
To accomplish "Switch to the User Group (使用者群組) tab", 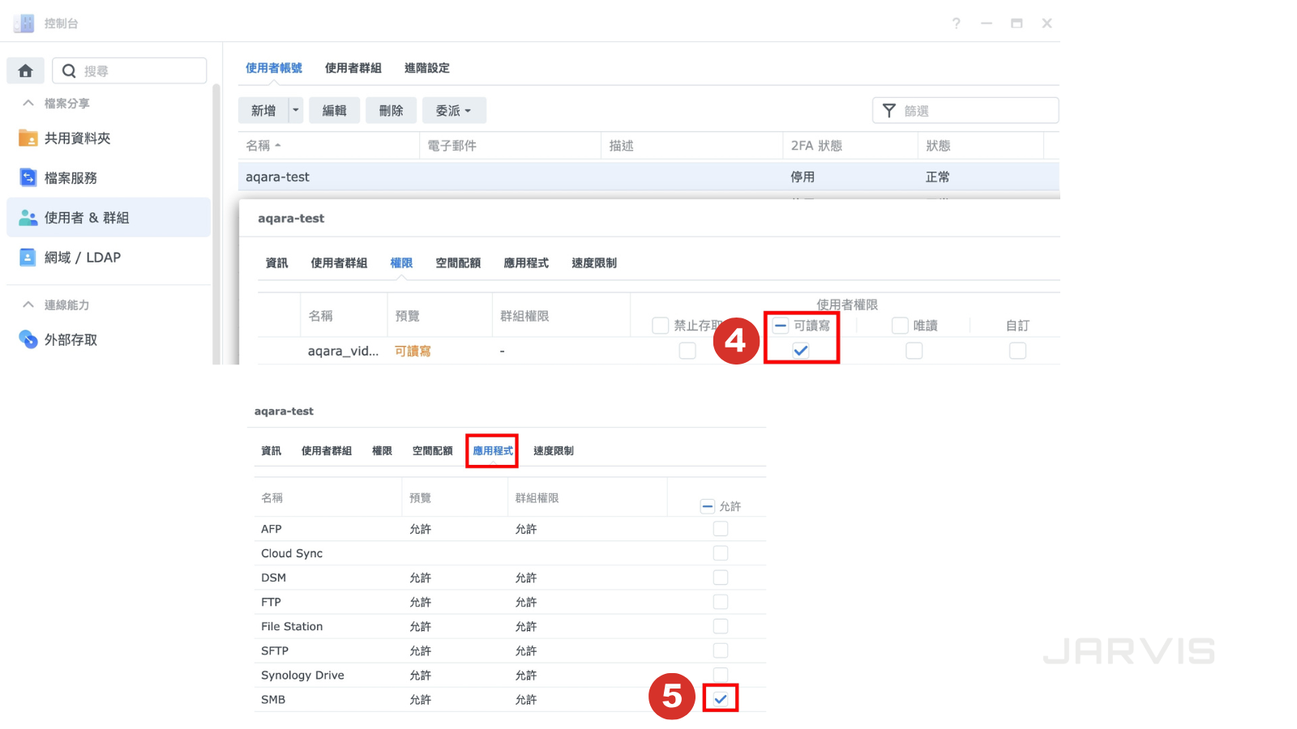I will (x=353, y=68).
